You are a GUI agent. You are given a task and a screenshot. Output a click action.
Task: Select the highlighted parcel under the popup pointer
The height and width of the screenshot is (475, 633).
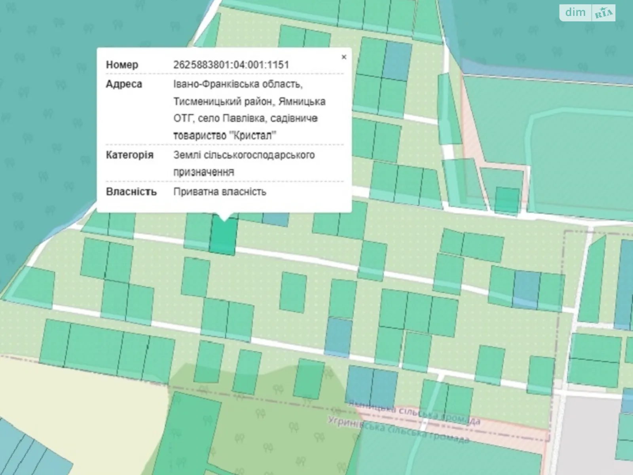[x=224, y=236]
